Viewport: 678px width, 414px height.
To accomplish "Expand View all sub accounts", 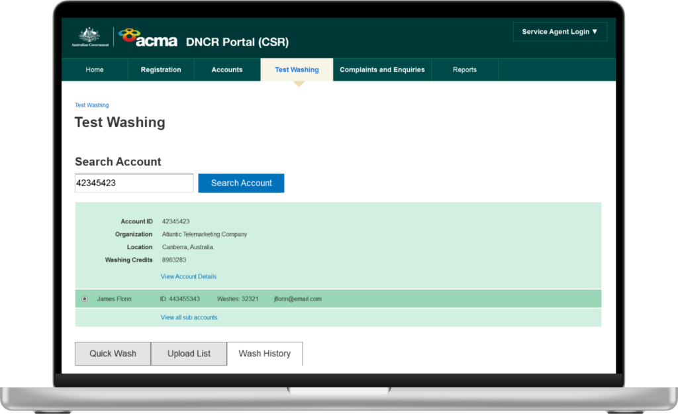I will pyautogui.click(x=189, y=318).
